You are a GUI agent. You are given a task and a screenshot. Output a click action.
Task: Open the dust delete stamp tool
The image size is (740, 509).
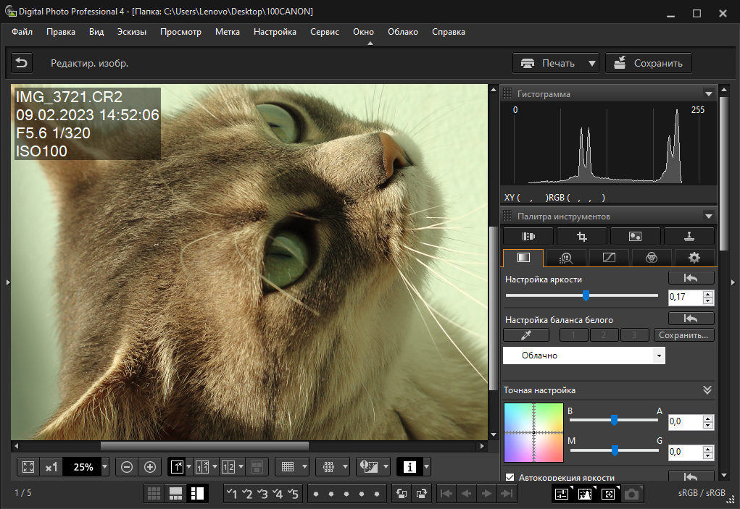click(689, 236)
